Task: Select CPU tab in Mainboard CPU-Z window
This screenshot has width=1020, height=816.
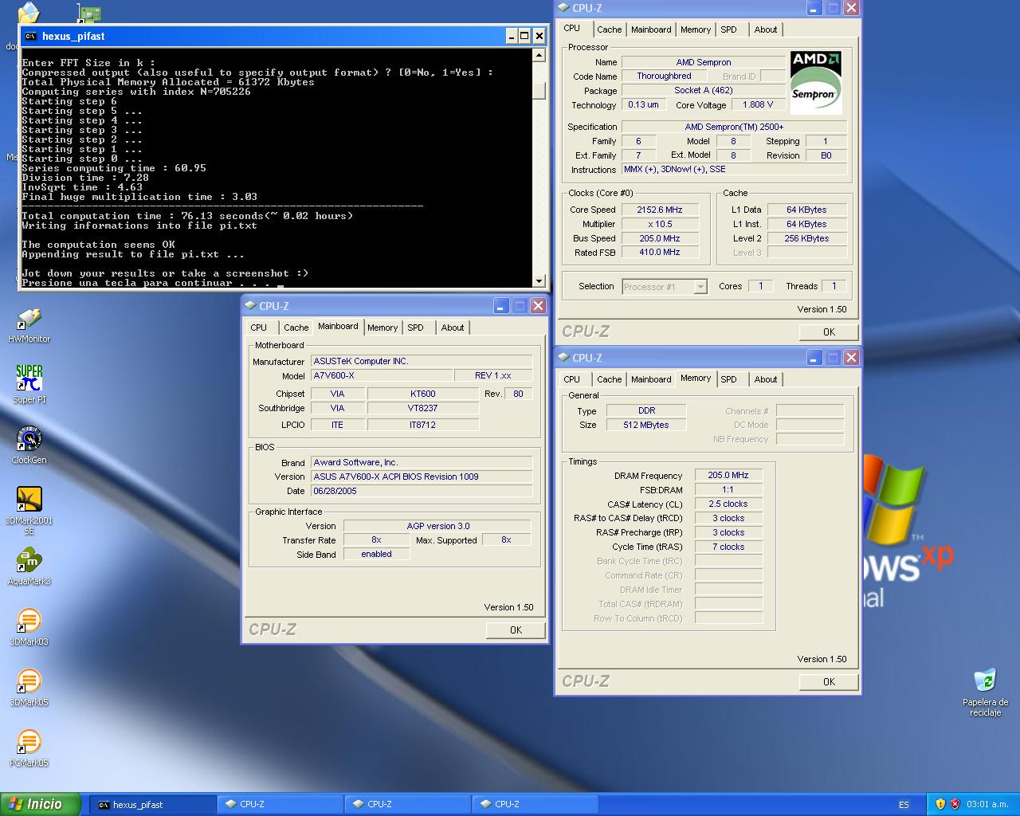Action: [x=259, y=328]
